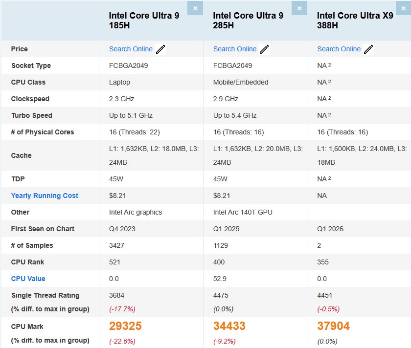Click footnote 2 beside the Socket Type NA
The image size is (411, 348).
(330, 65)
